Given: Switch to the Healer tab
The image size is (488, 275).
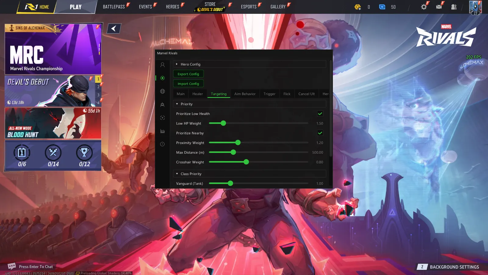Looking at the screenshot, I should click(198, 94).
